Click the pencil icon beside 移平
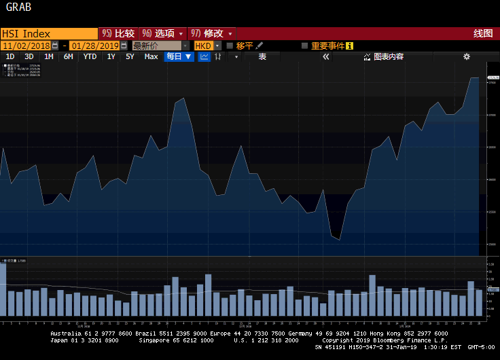Screen dimensions: 500x360 click(259, 46)
